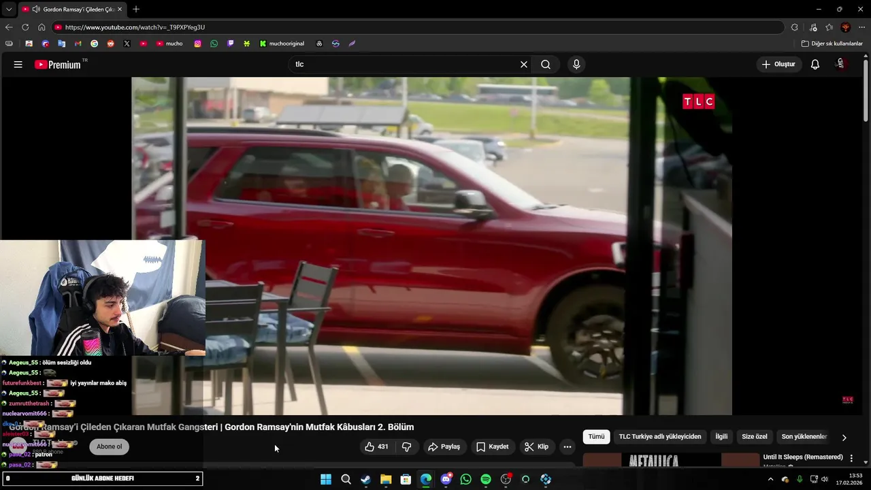Open File Explorer from taskbar

386,479
